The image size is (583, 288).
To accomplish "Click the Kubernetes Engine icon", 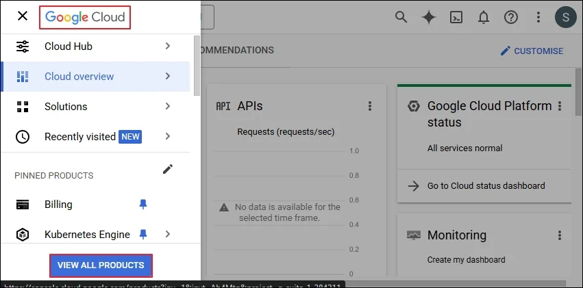I will 23,235.
